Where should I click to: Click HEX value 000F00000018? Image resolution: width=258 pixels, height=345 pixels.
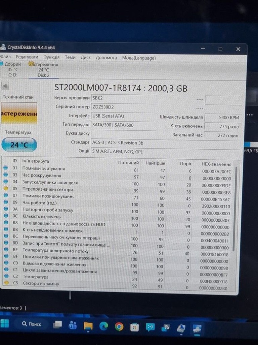tap(214, 281)
